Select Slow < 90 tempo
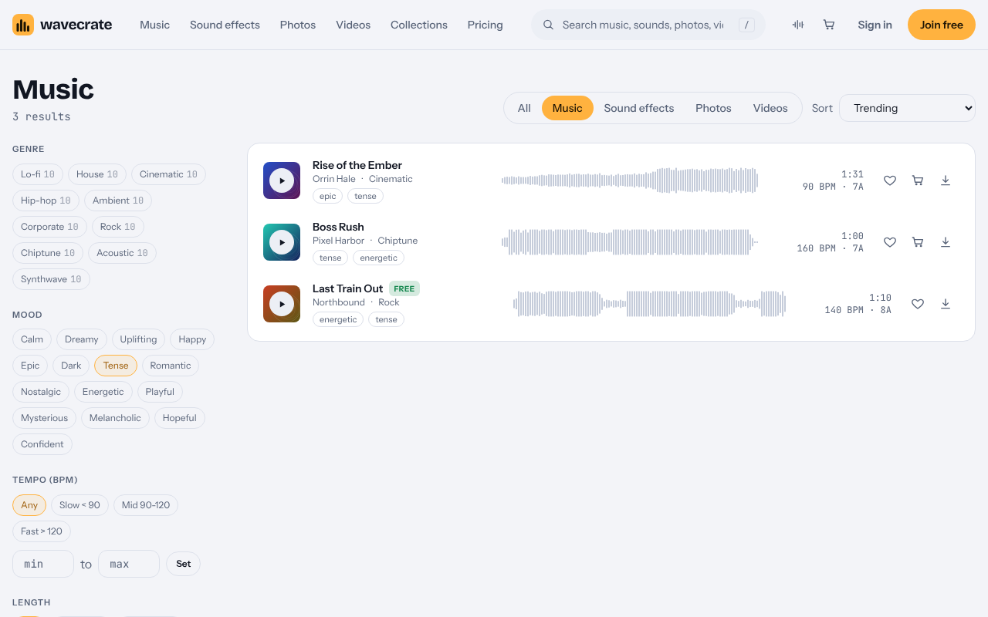 tap(80, 505)
